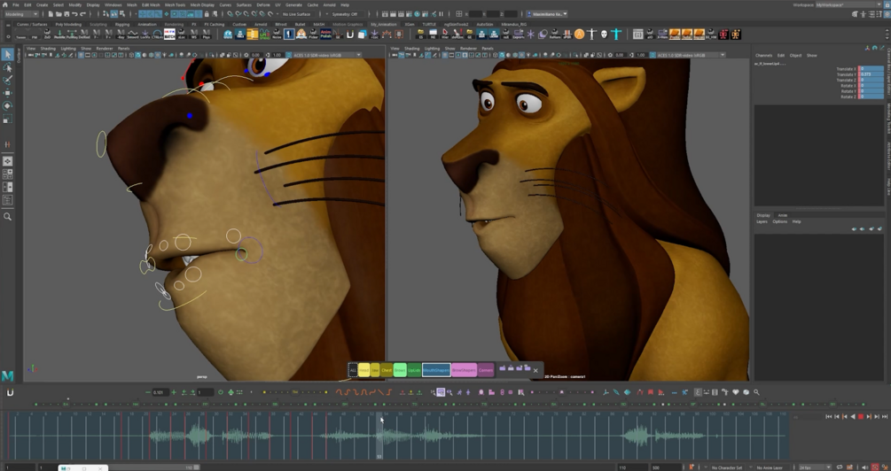Go to end of playback range
Image resolution: width=891 pixels, height=471 pixels.
pos(885,417)
